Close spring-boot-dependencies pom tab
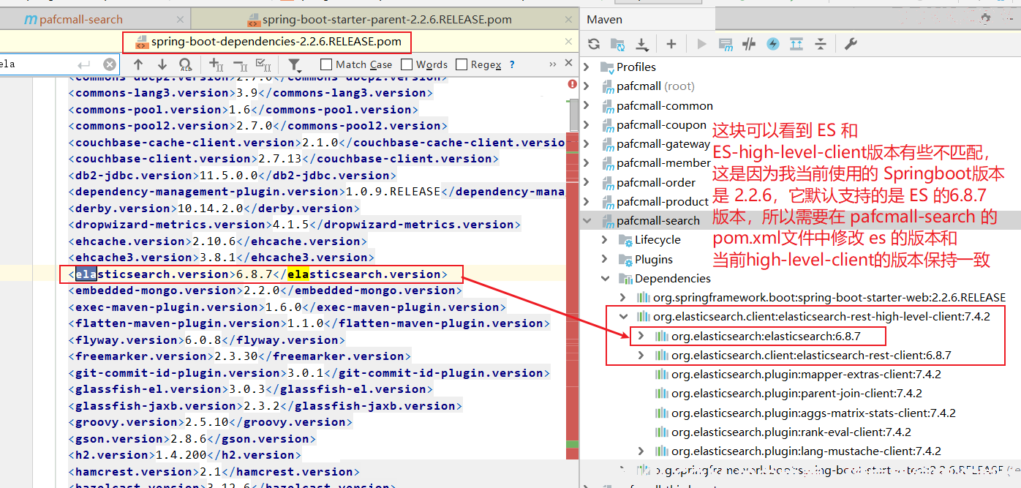The image size is (1021, 488). [569, 42]
